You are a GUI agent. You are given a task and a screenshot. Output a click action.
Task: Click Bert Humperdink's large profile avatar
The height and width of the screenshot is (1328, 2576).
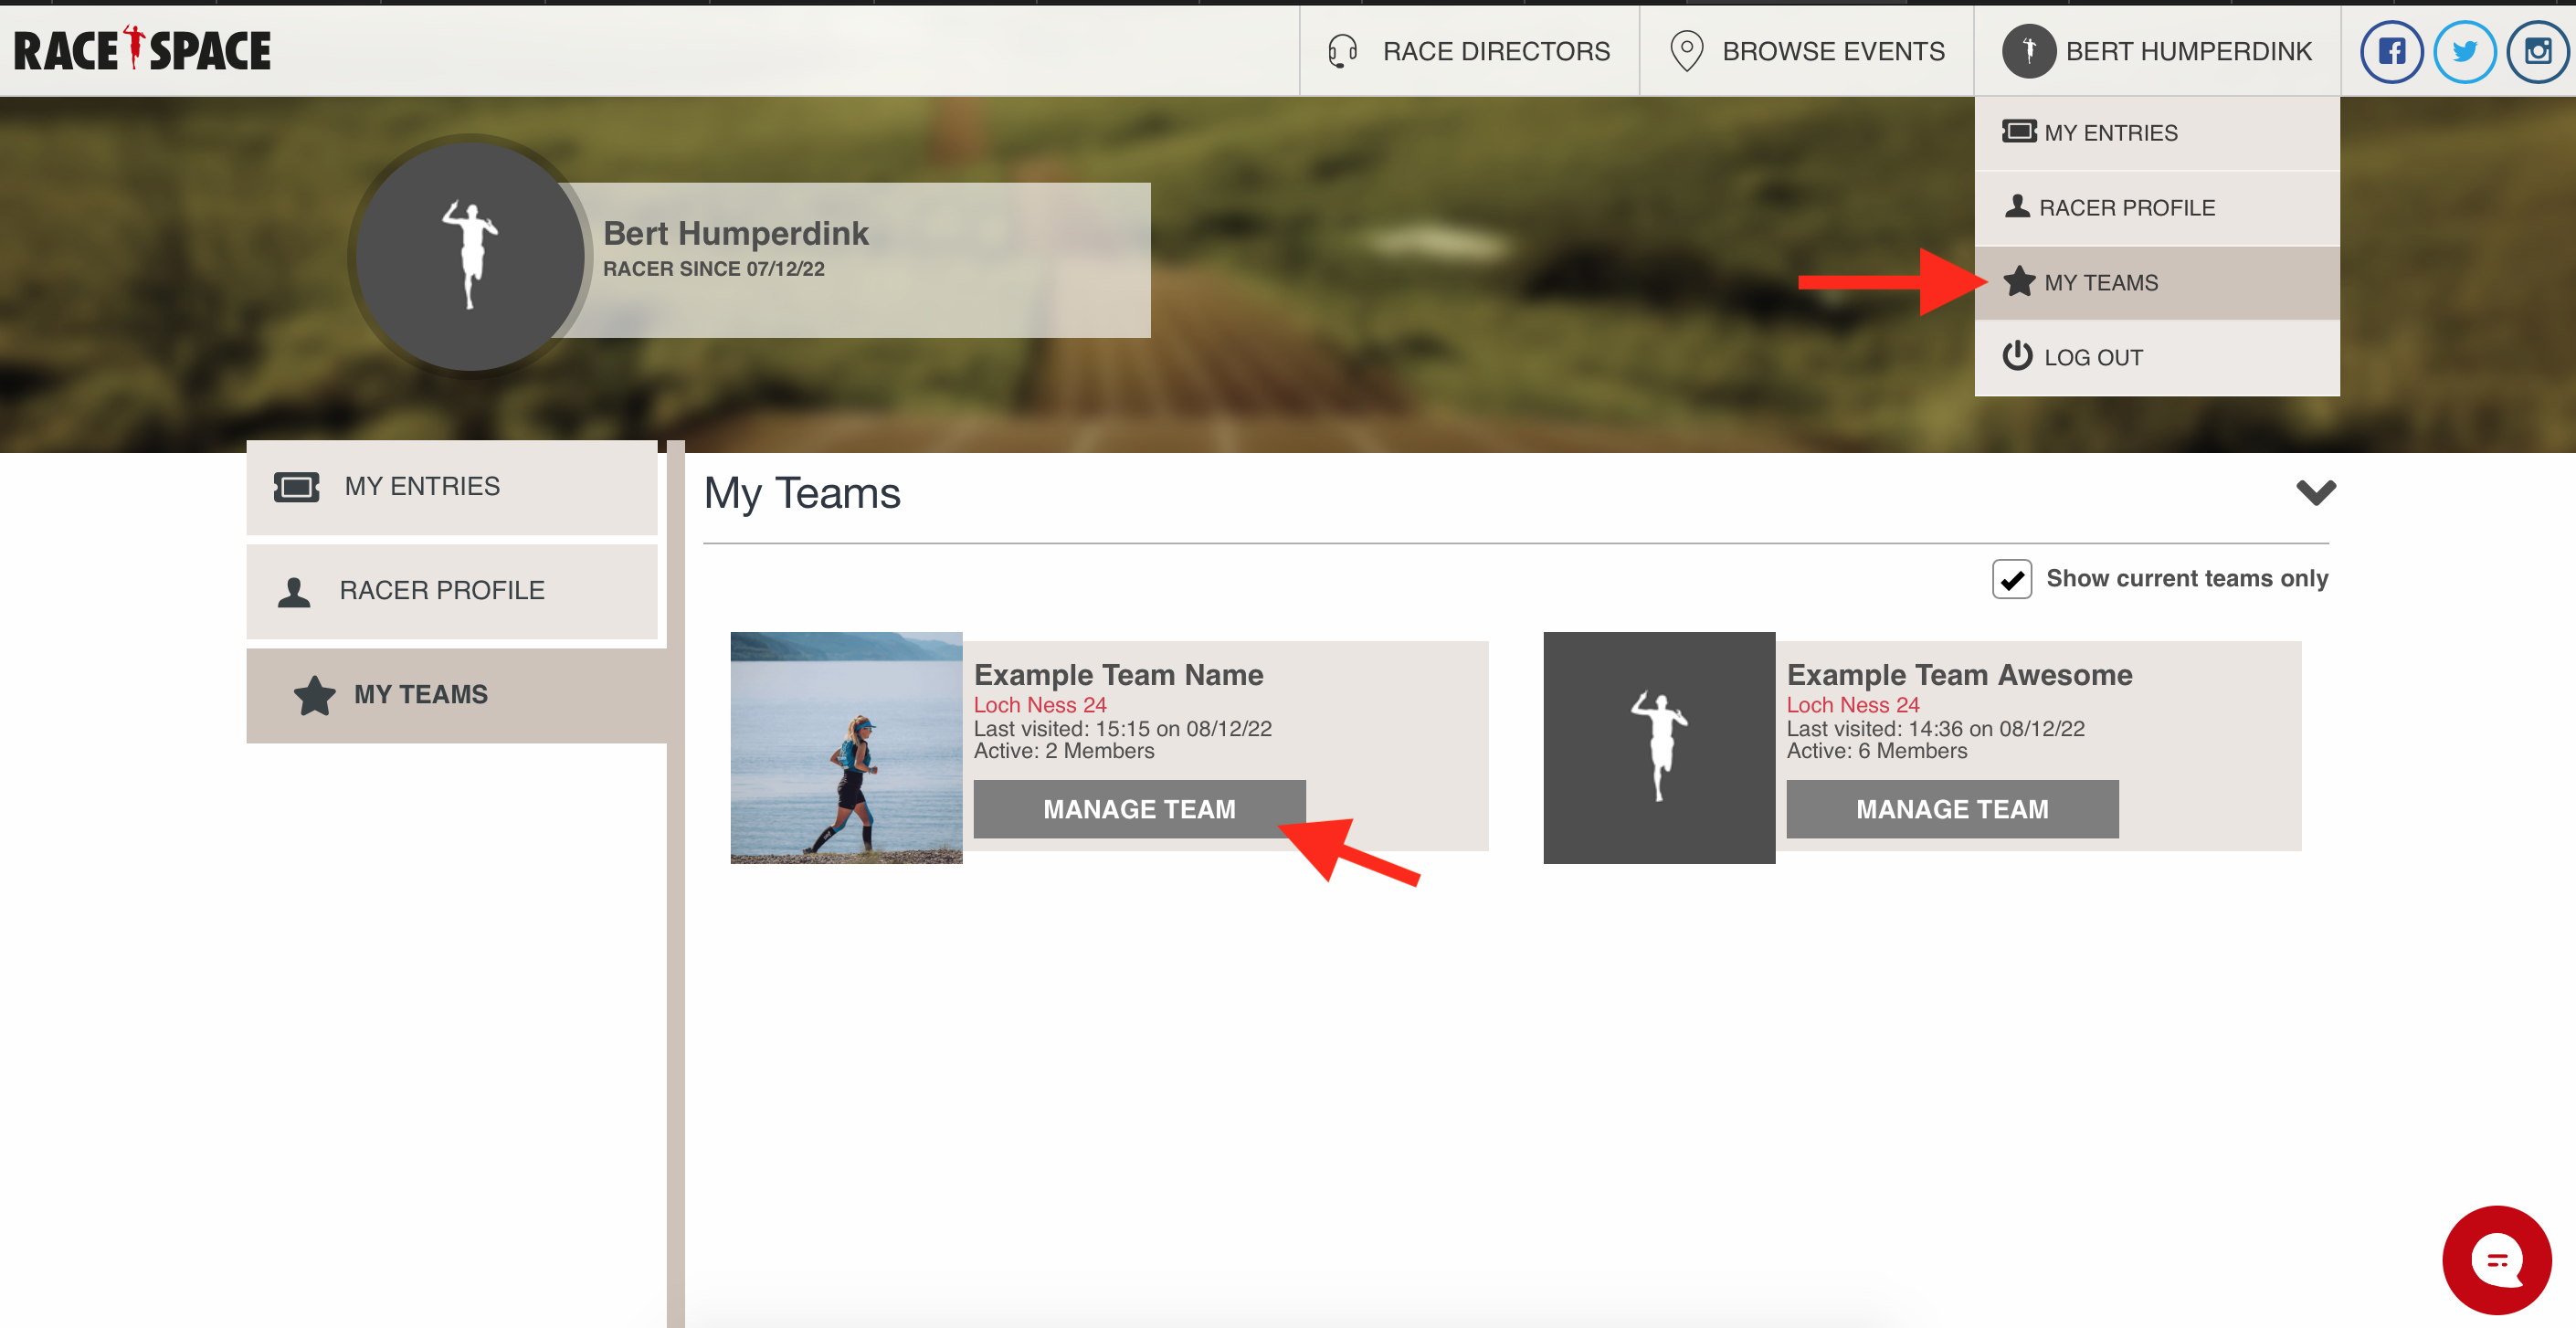pyautogui.click(x=470, y=257)
